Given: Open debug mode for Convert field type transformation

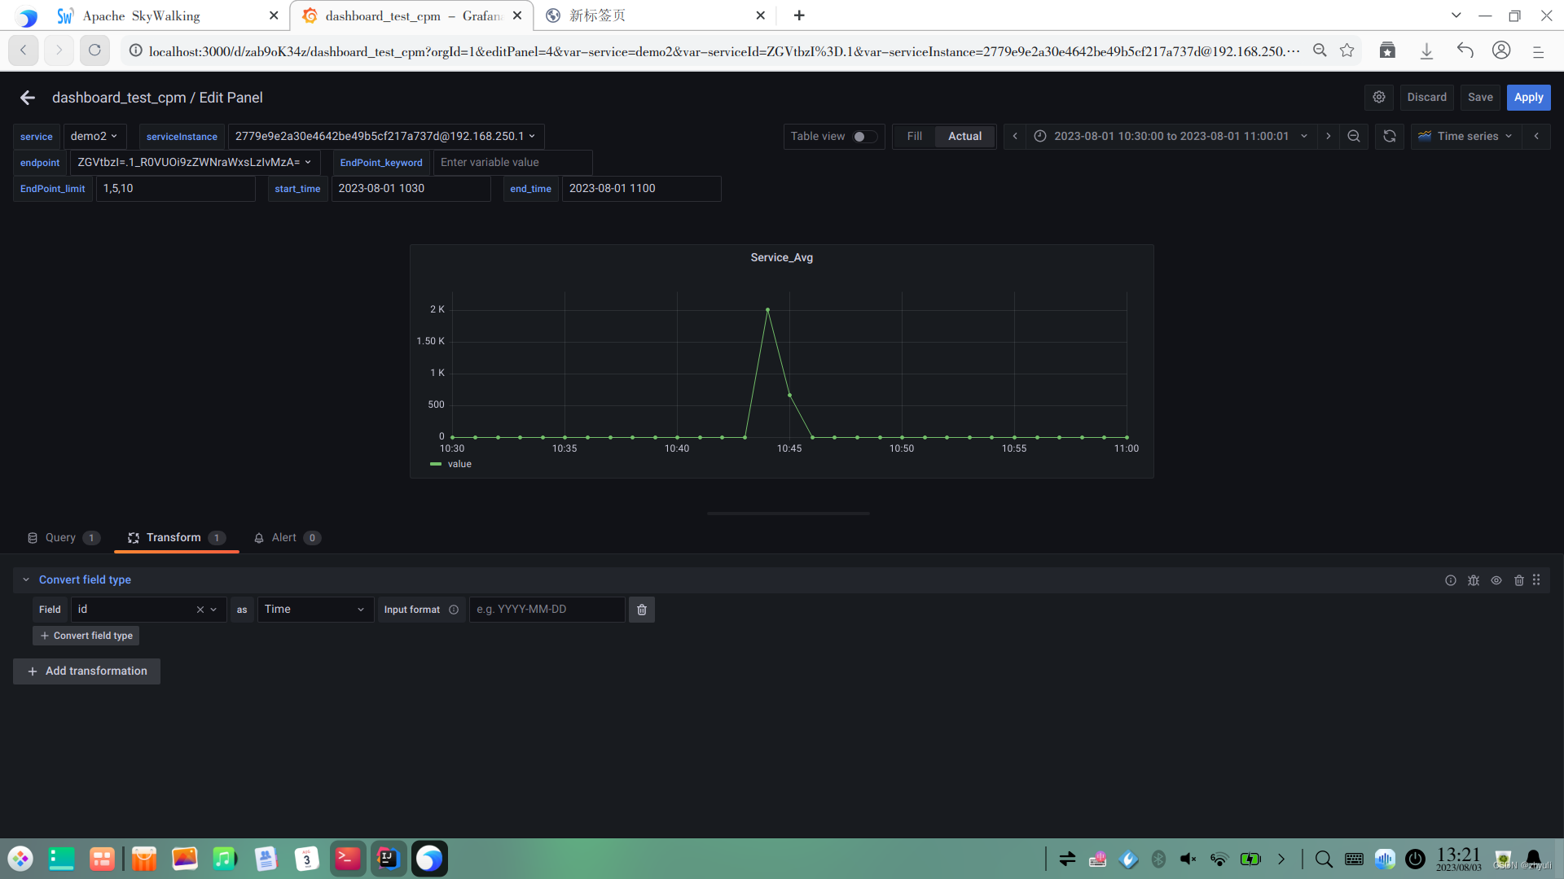Looking at the screenshot, I should point(1474,579).
